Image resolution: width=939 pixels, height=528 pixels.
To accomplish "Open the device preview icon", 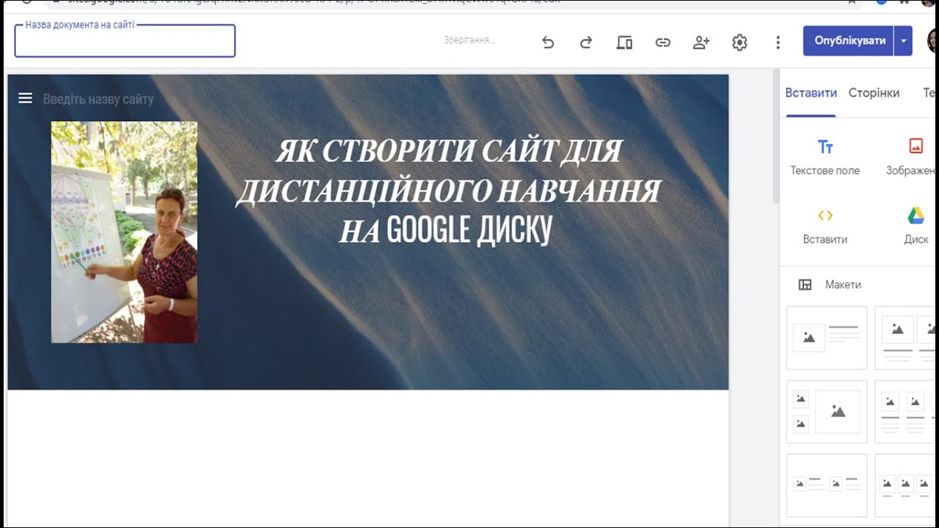I will [x=624, y=43].
